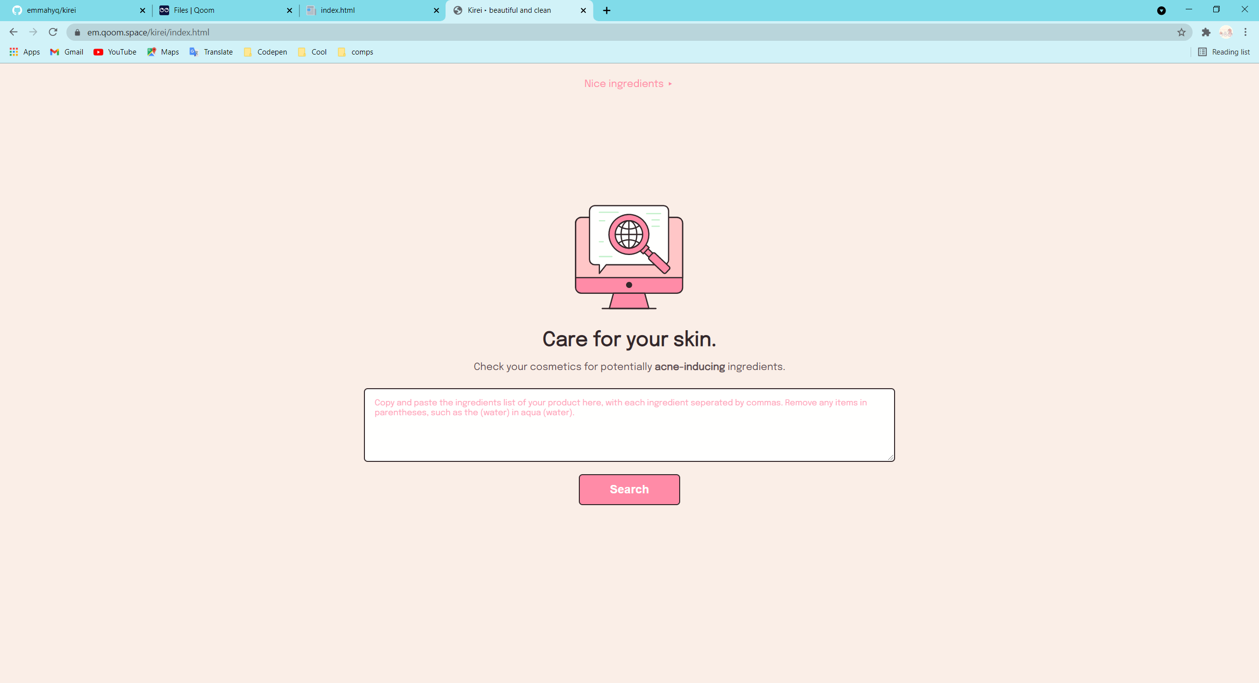The image size is (1259, 683).
Task: Bookmark this page with star icon
Action: tap(1181, 32)
